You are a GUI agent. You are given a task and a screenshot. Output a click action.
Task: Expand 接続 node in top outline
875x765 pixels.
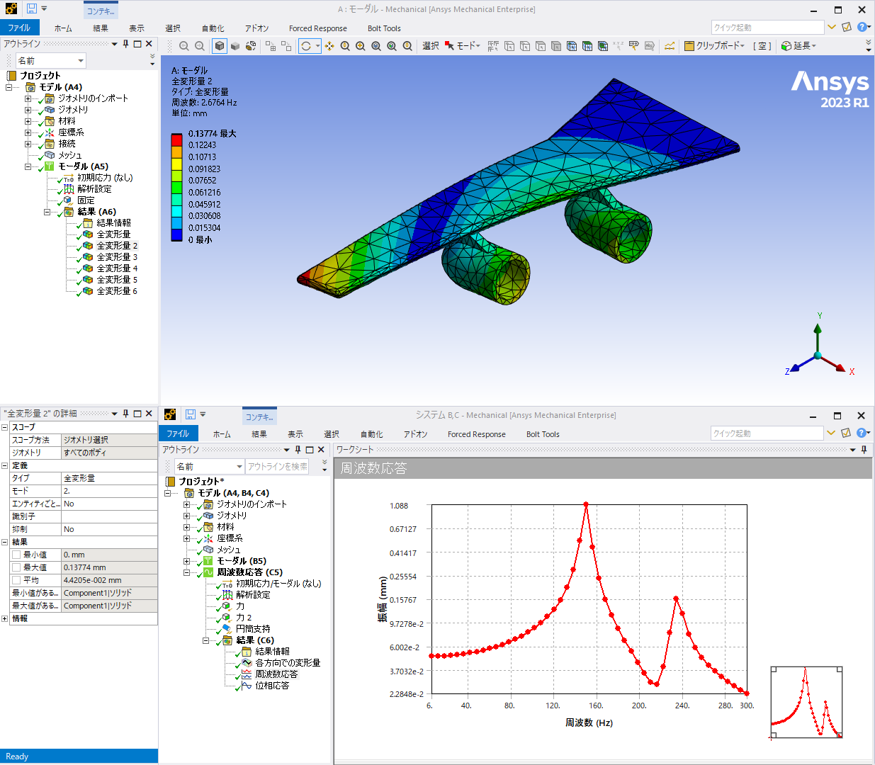coord(28,144)
